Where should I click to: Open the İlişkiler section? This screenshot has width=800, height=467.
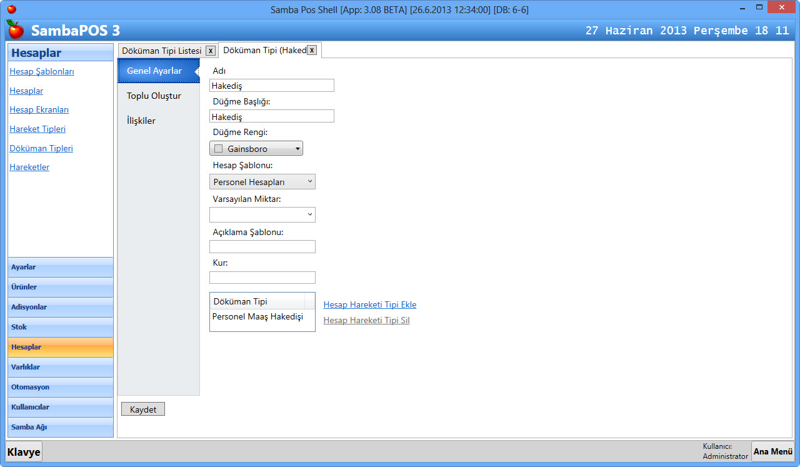pyautogui.click(x=141, y=121)
